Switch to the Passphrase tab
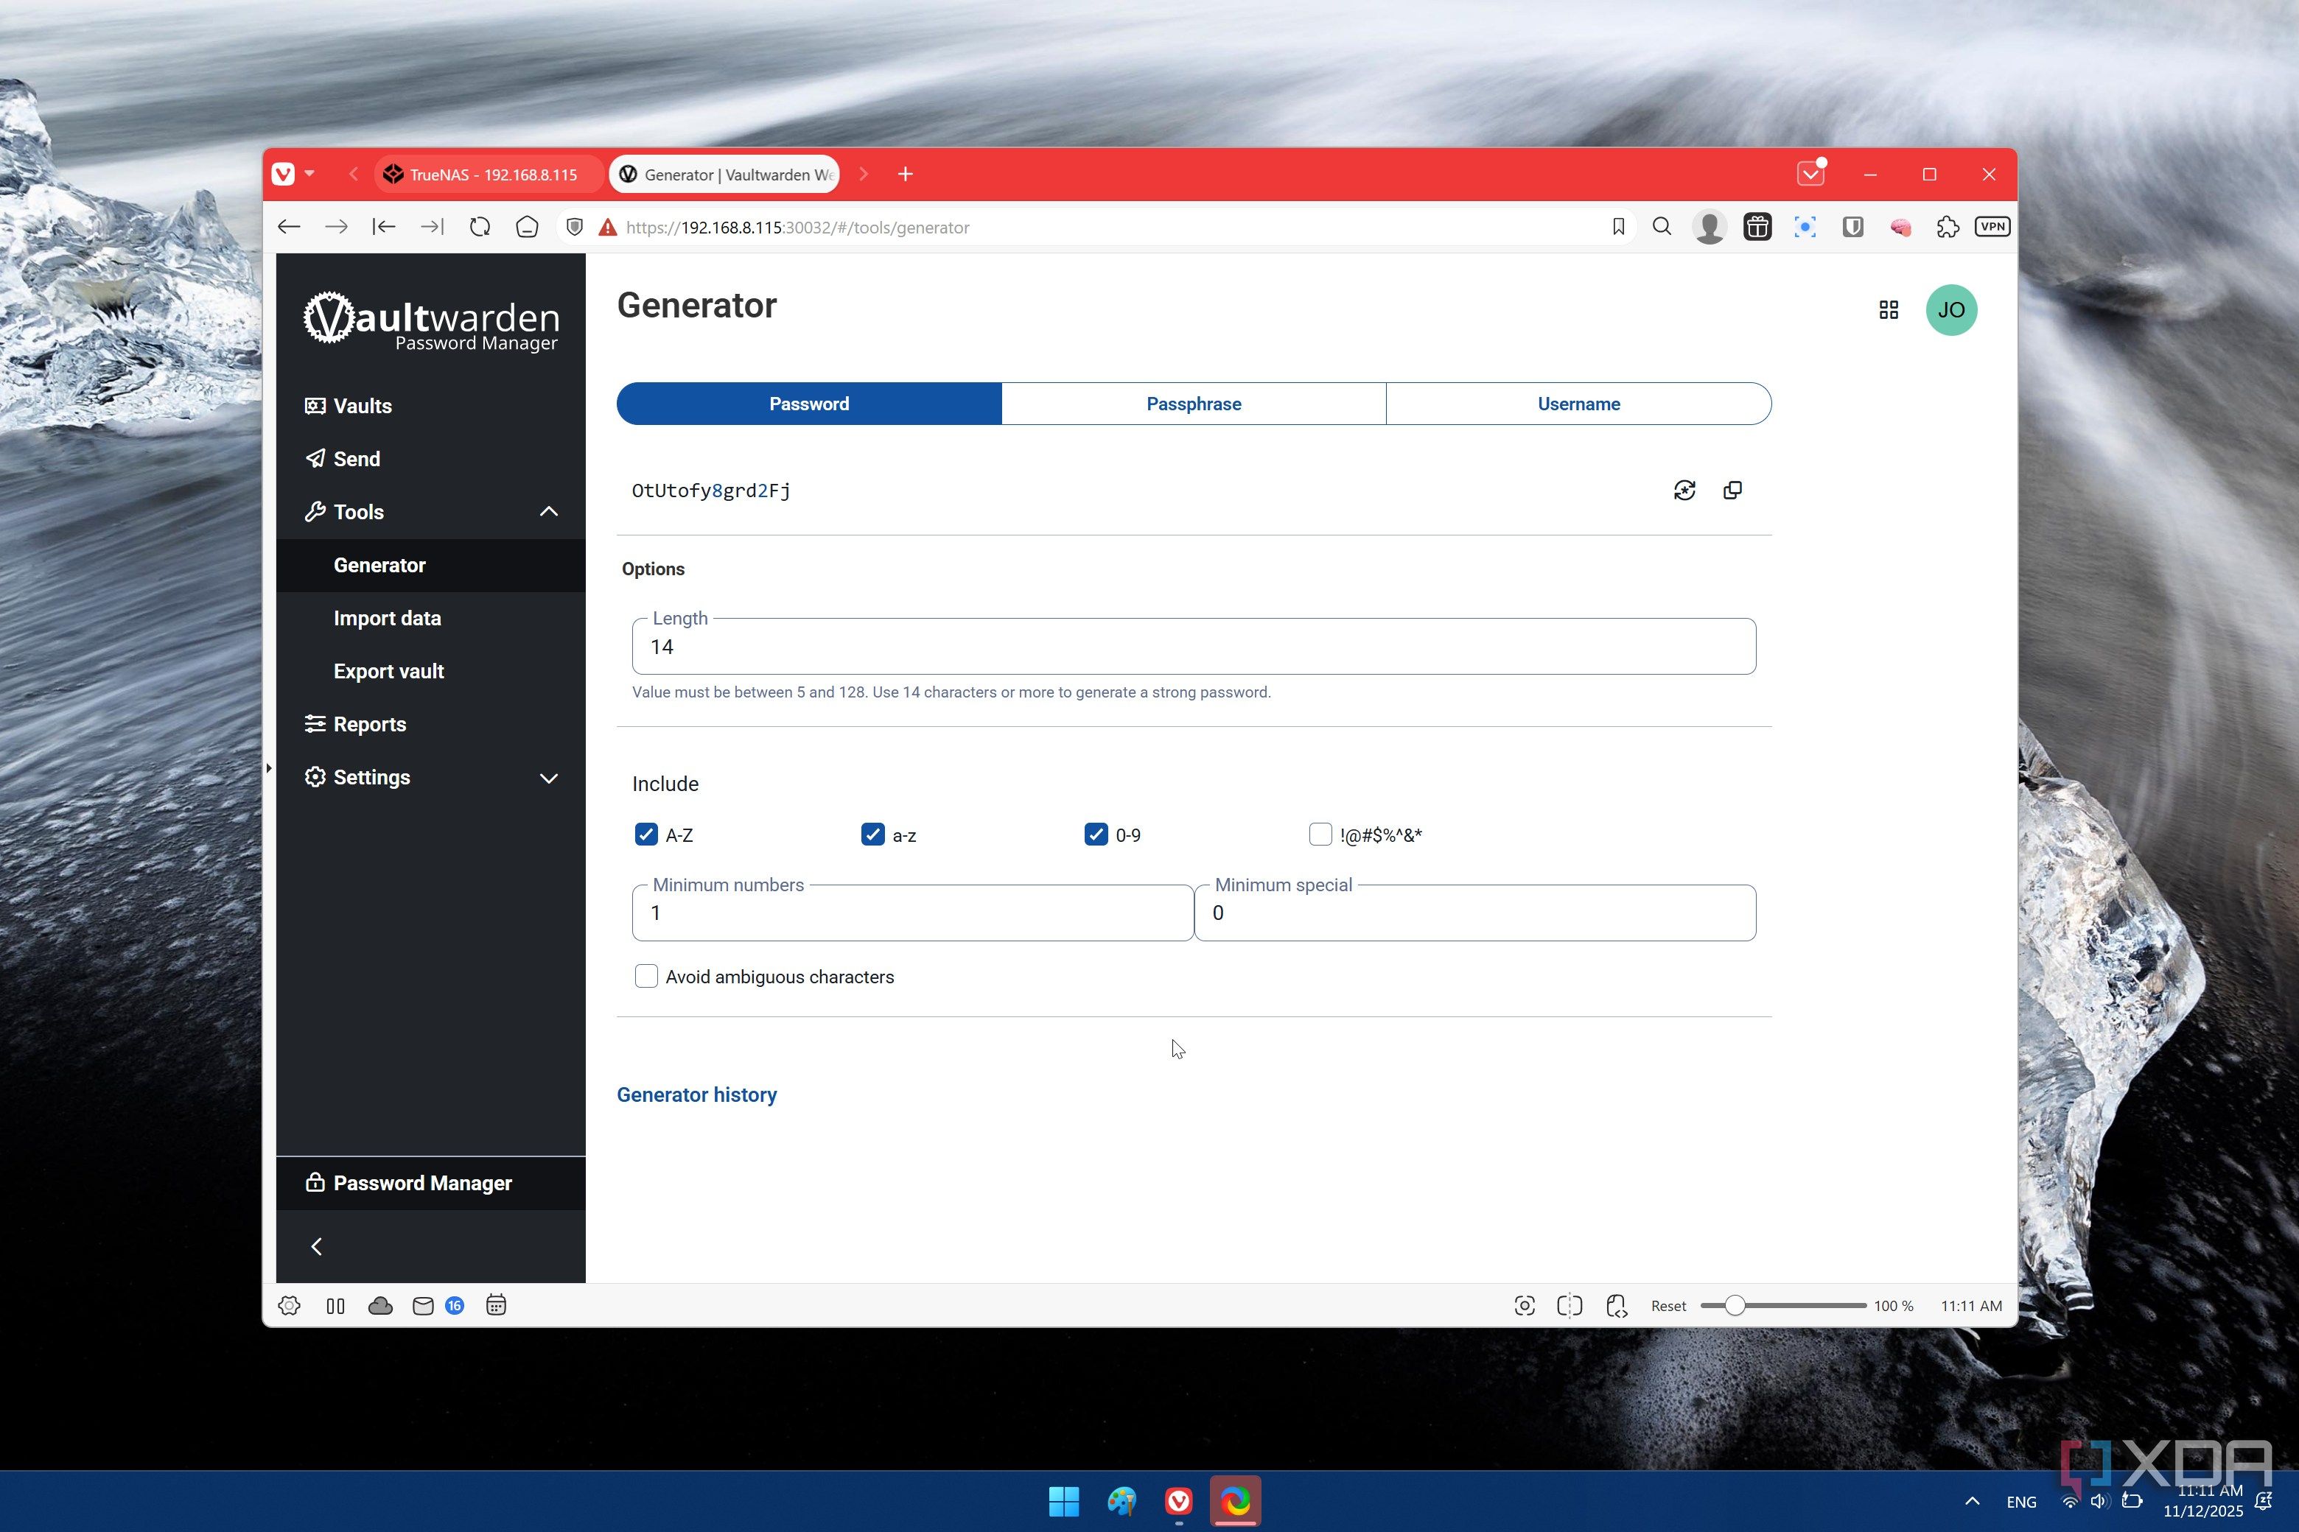2299x1532 pixels. tap(1194, 404)
